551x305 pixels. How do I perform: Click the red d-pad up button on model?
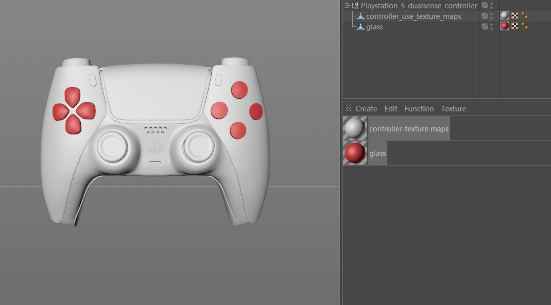73,97
